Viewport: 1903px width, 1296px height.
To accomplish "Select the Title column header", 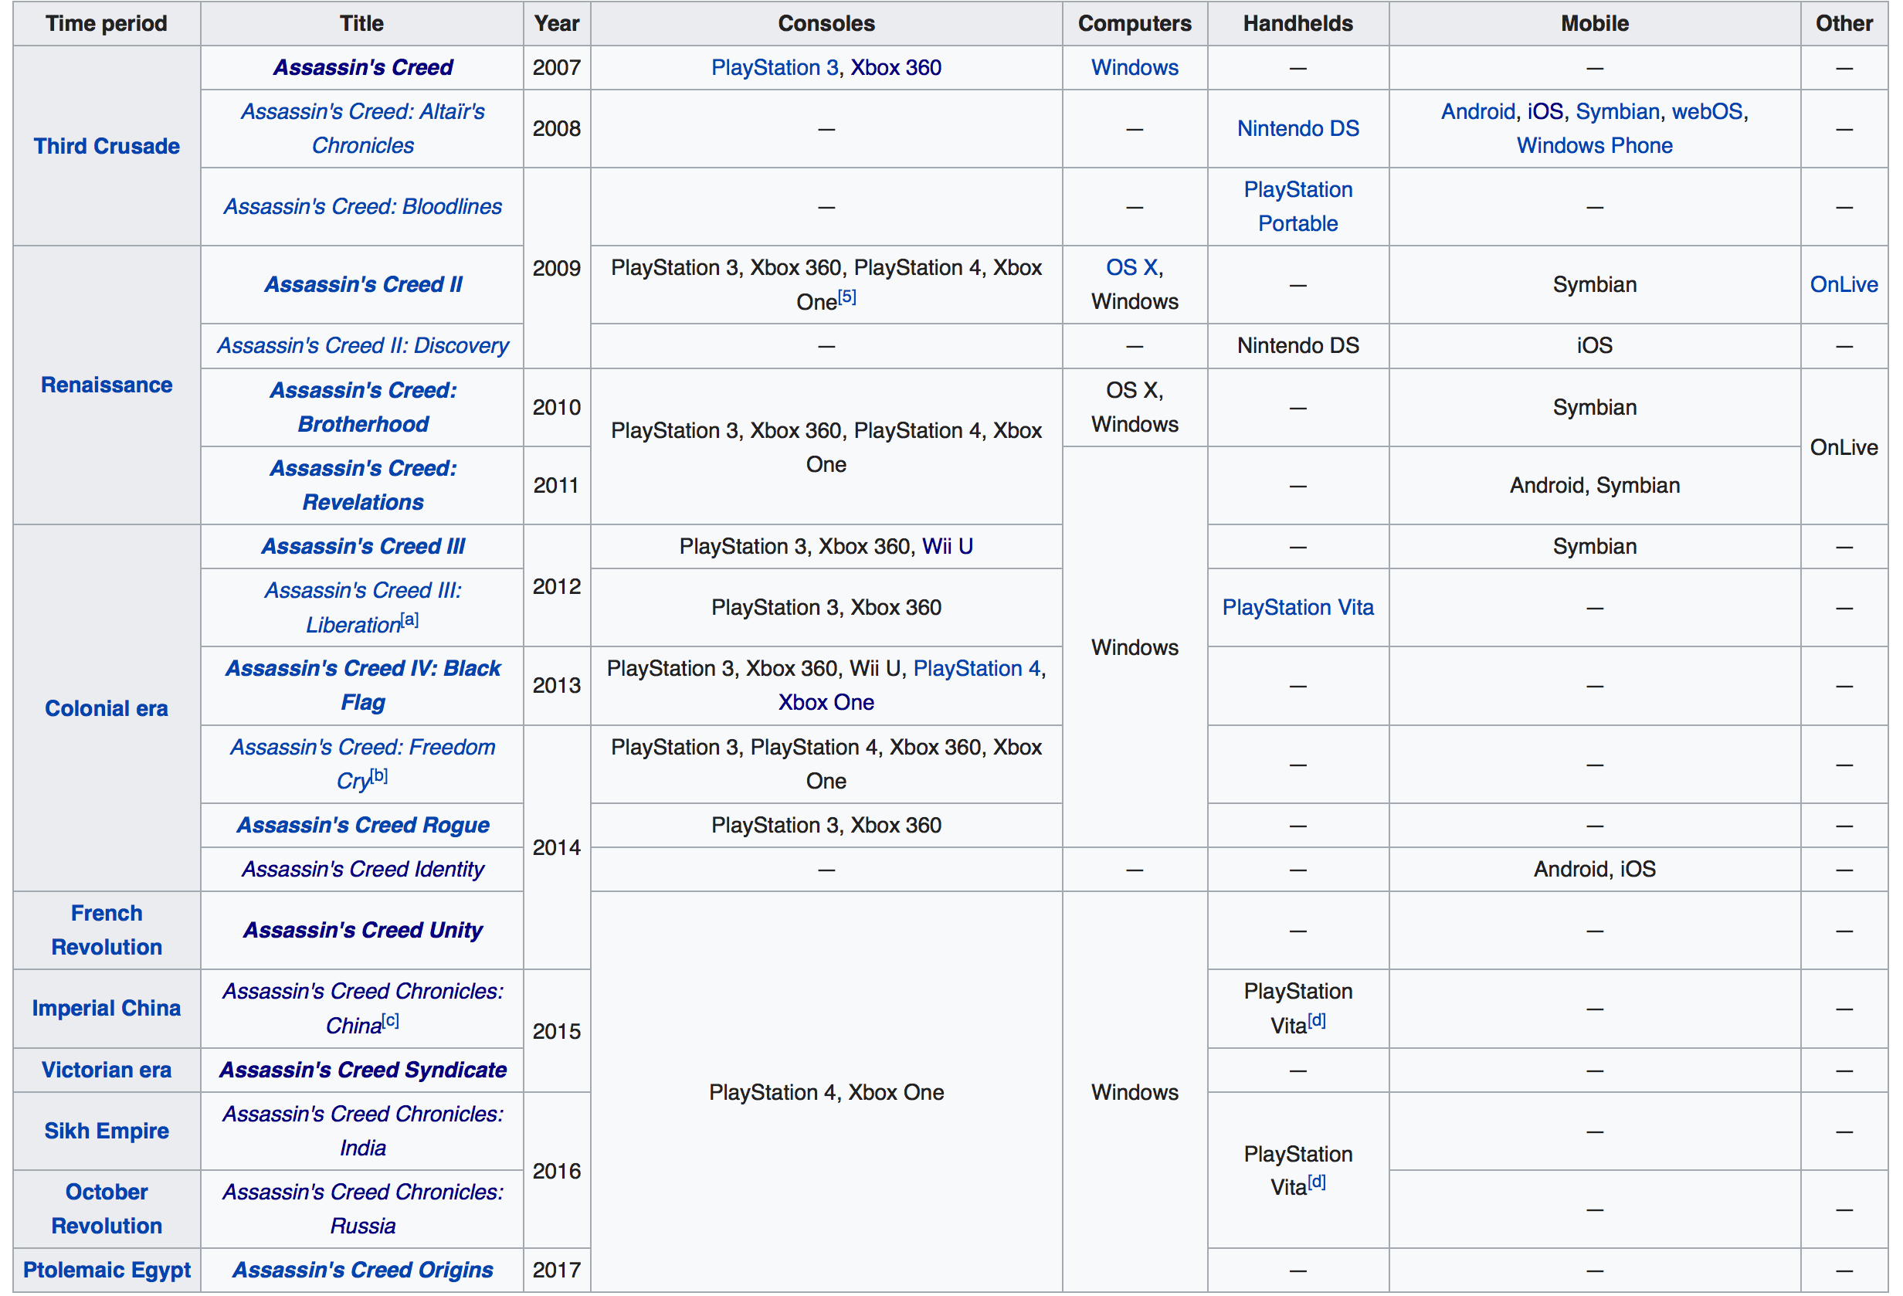I will point(362,23).
